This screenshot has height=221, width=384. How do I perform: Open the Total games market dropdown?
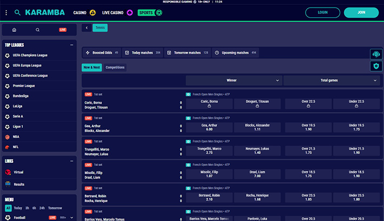[332, 80]
